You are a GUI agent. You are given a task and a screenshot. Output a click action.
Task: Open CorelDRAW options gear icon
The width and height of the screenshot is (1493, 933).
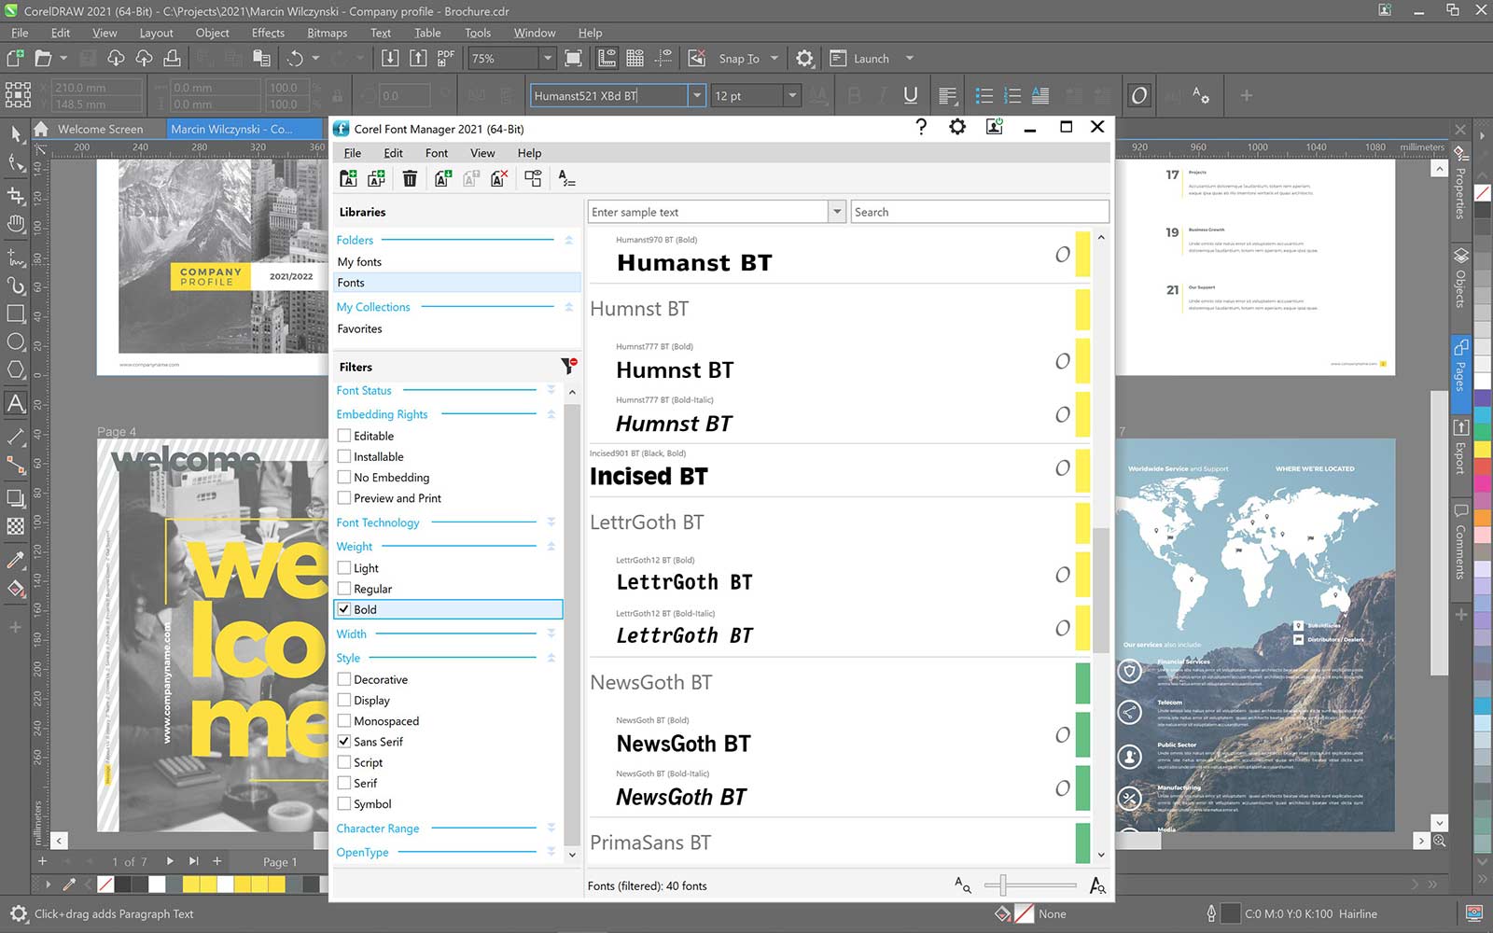pyautogui.click(x=804, y=57)
